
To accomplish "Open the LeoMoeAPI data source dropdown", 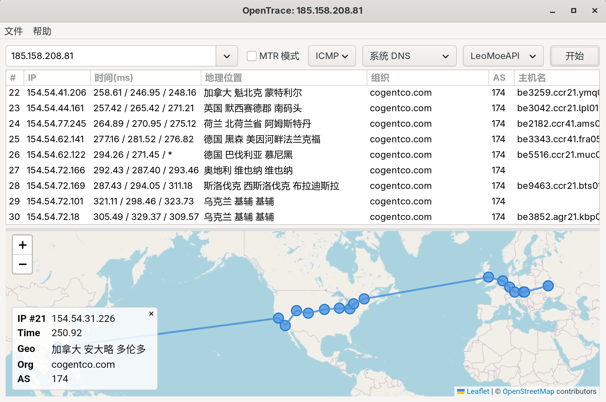I will pyautogui.click(x=503, y=56).
